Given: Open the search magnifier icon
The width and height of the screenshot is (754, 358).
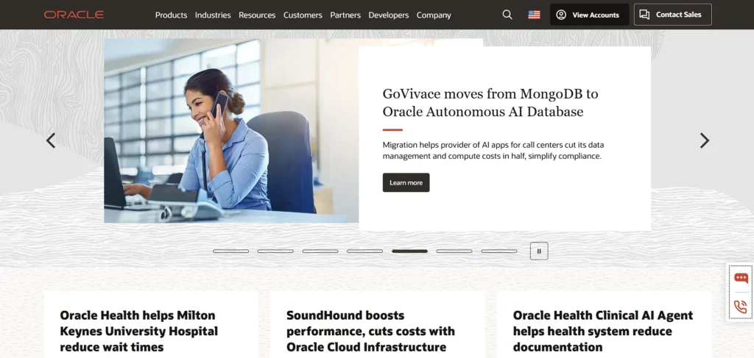Looking at the screenshot, I should tap(507, 15).
